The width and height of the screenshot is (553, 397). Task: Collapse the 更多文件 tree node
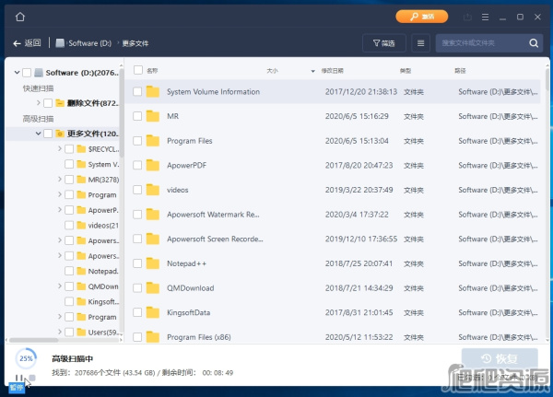click(38, 134)
